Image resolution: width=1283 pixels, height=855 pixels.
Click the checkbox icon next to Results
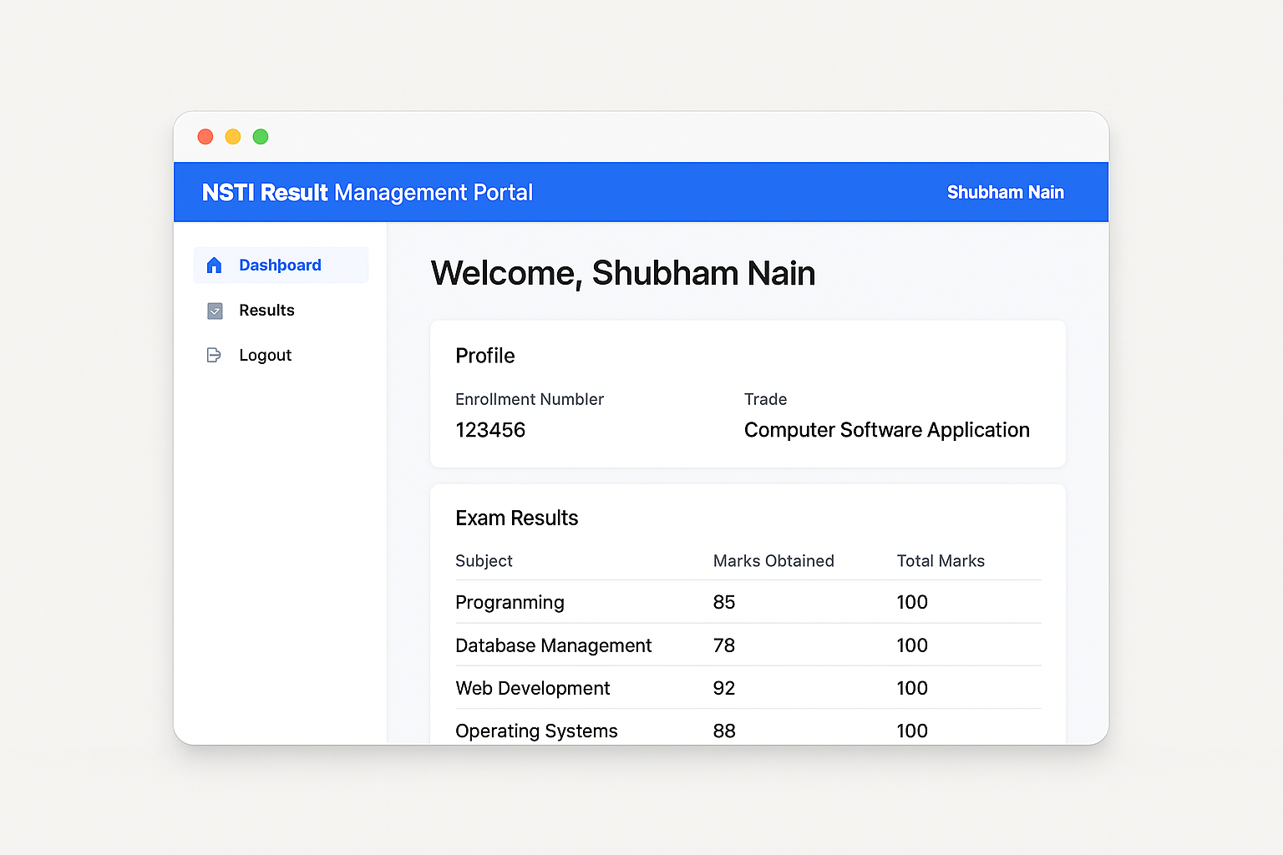click(215, 310)
